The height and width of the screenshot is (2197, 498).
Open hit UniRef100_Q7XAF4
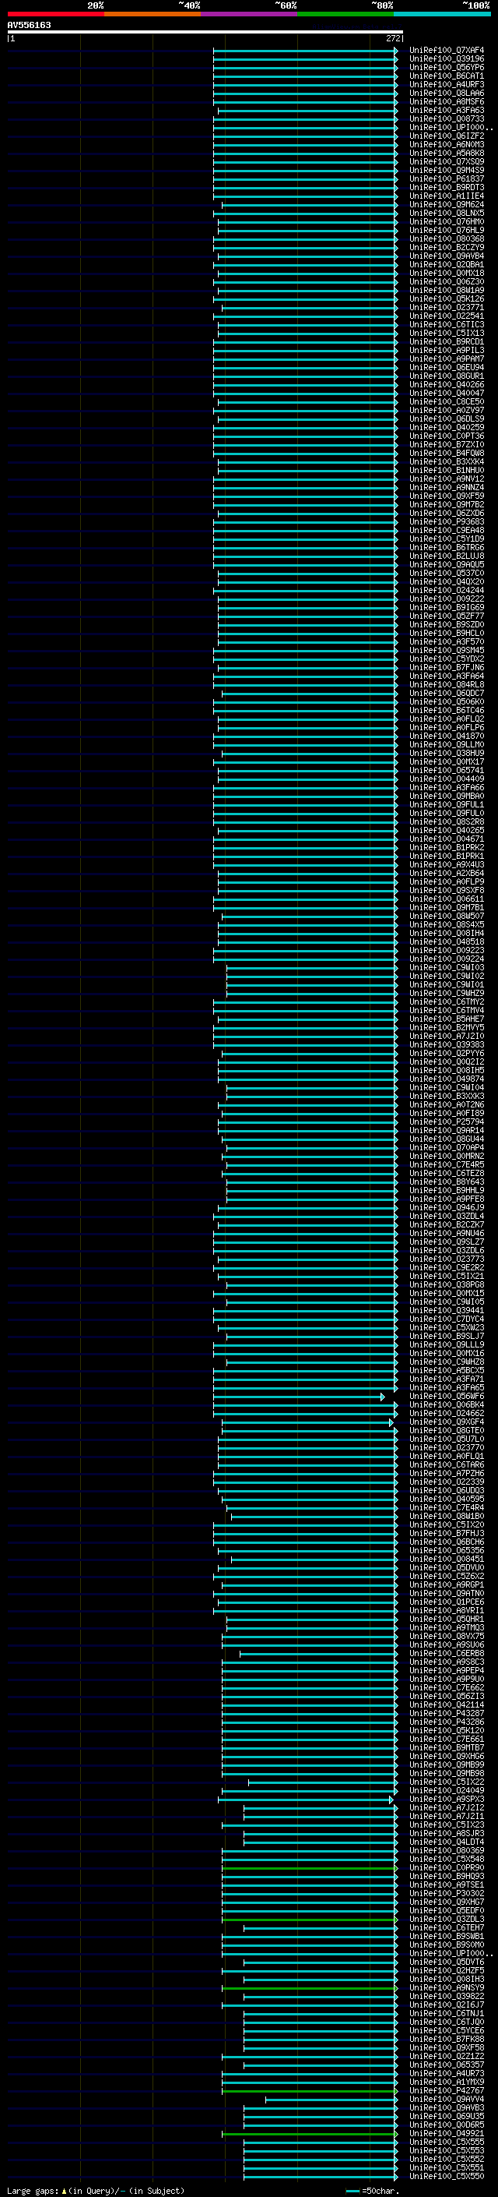coord(447,51)
